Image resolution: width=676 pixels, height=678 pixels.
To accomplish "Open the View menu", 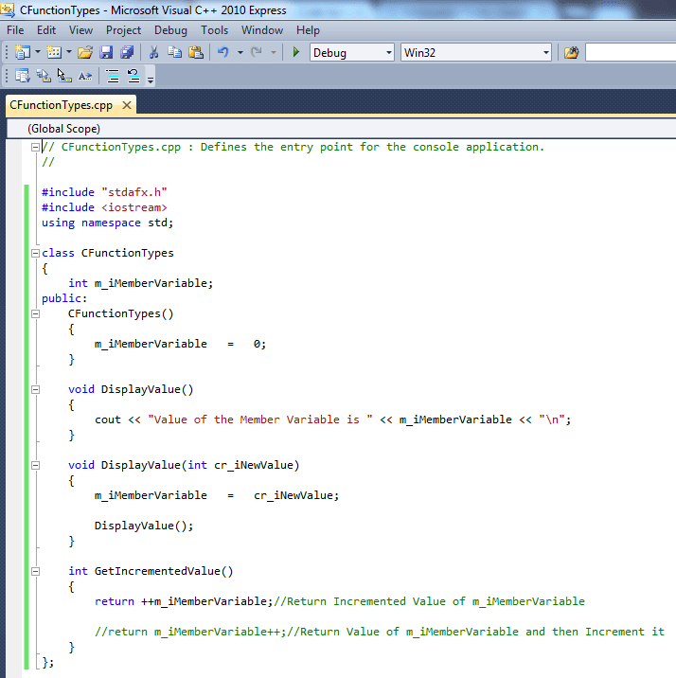I will [x=80, y=30].
